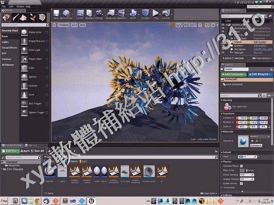Viewport: 274px width, 205px height.
Task: Toggle the Mass in Kg override checkbox
Action: (x=242, y=171)
